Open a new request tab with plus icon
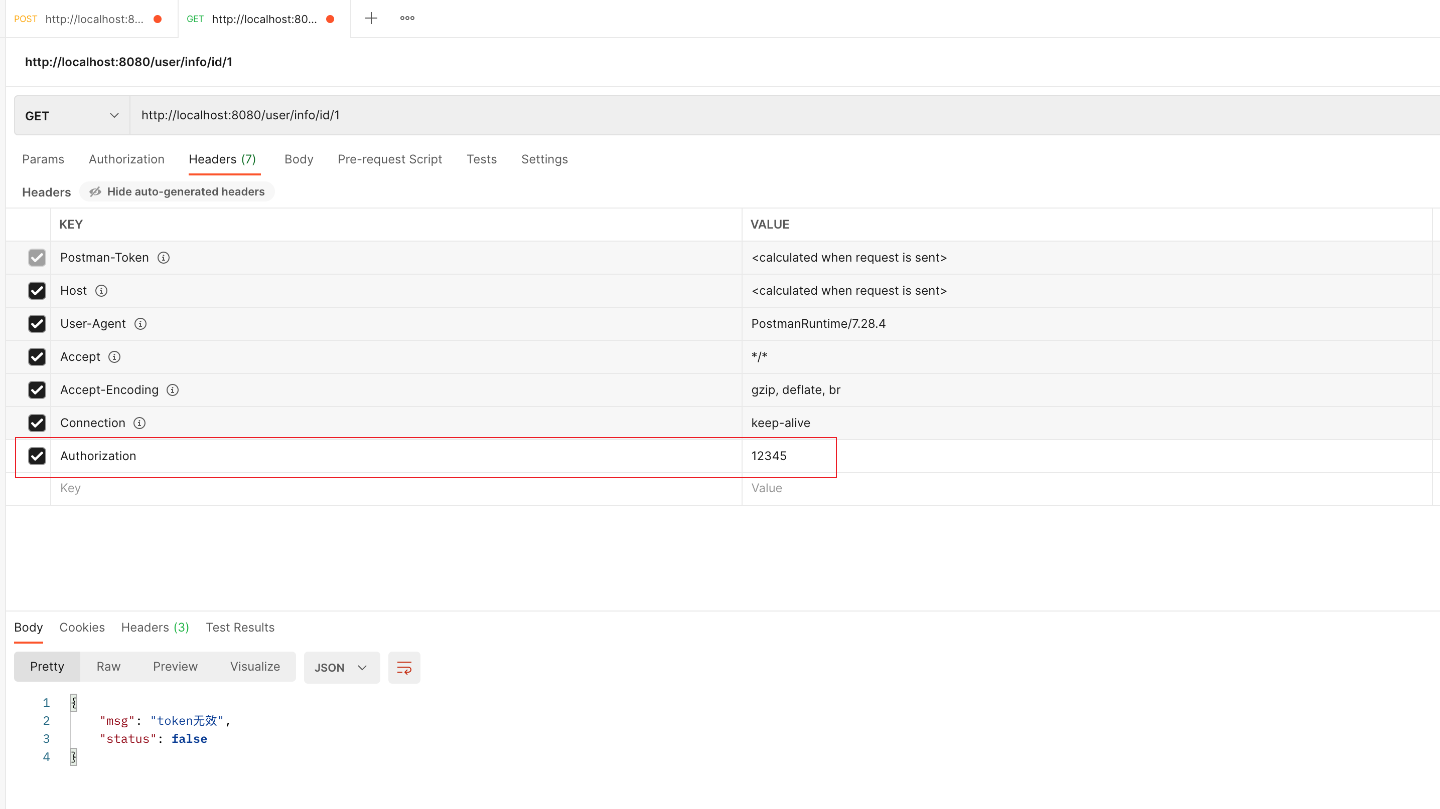 371,19
